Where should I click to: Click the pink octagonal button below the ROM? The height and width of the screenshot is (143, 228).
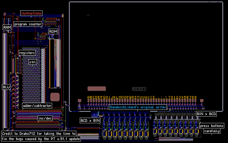tap(55, 97)
